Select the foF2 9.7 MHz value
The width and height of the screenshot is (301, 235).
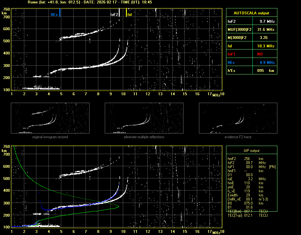(267, 21)
